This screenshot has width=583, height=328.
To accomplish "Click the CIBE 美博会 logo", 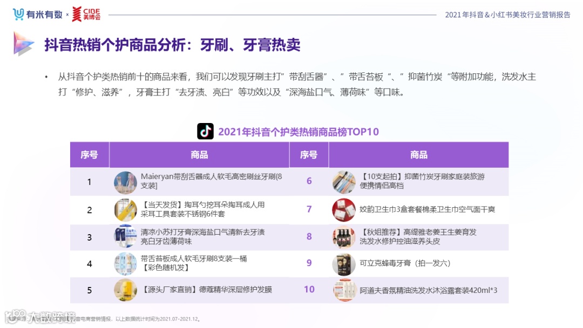I will (86, 14).
